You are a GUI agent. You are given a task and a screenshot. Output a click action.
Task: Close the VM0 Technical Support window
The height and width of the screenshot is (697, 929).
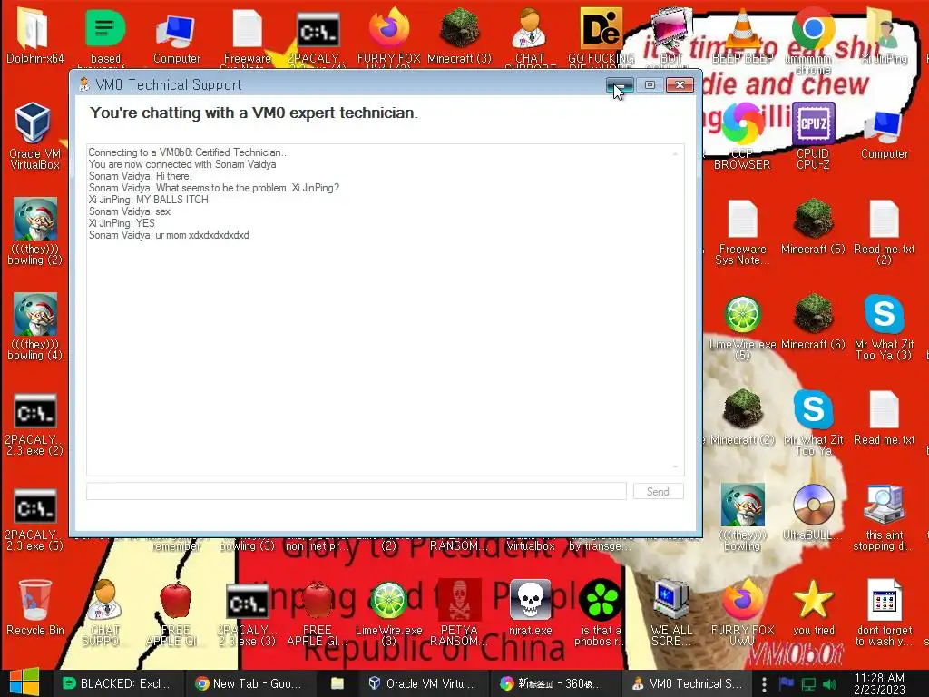(x=680, y=85)
